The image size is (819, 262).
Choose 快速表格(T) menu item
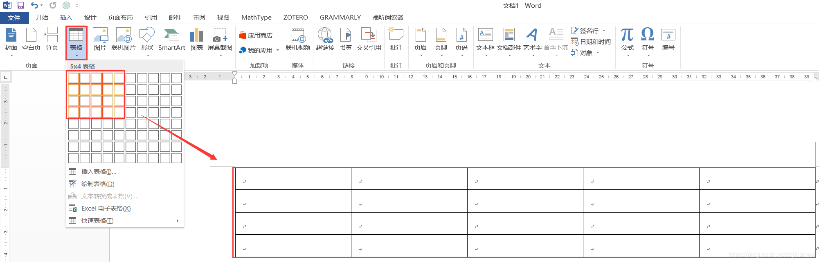click(125, 221)
